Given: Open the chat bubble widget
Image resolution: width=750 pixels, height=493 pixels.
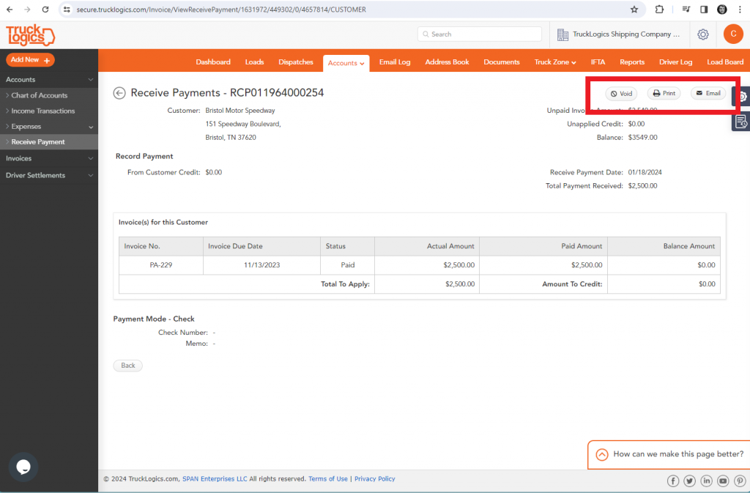Looking at the screenshot, I should [x=23, y=467].
